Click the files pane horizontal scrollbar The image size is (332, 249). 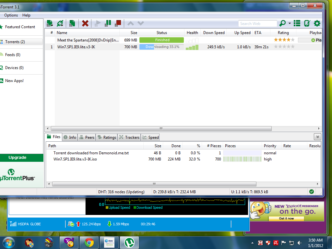pyautogui.click(x=154, y=184)
